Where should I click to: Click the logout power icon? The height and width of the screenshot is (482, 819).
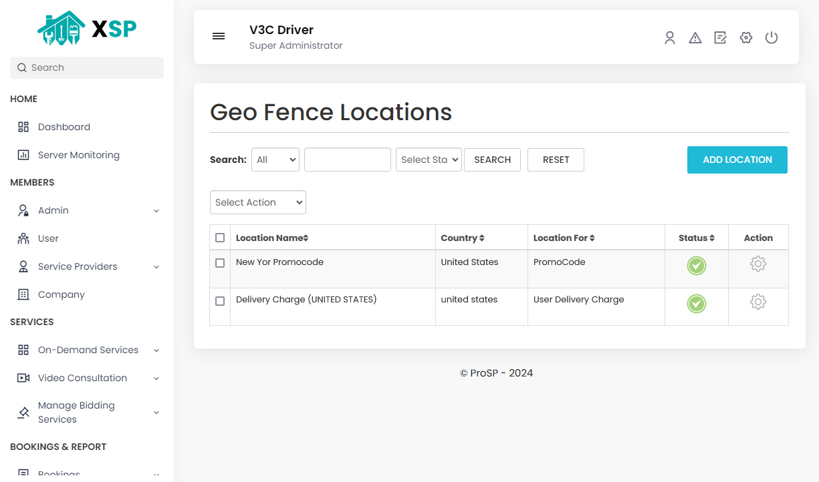click(772, 37)
